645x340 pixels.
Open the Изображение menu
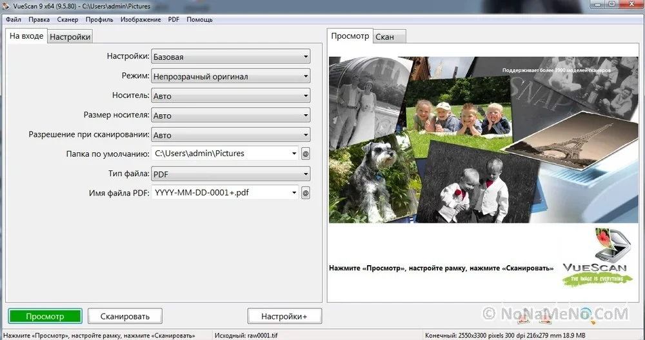(x=140, y=19)
